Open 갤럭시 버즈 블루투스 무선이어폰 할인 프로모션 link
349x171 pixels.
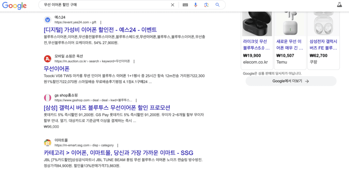coord(107,108)
